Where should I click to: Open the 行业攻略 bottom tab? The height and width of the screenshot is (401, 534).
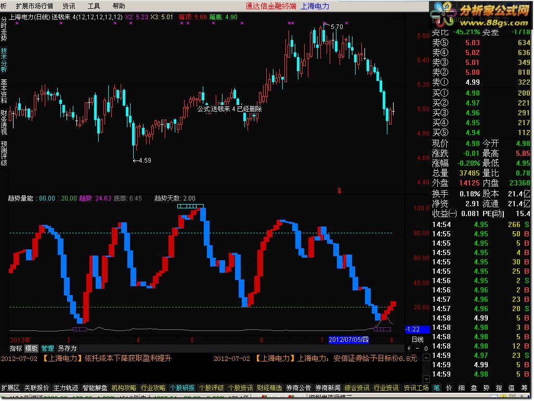pyautogui.click(x=153, y=387)
